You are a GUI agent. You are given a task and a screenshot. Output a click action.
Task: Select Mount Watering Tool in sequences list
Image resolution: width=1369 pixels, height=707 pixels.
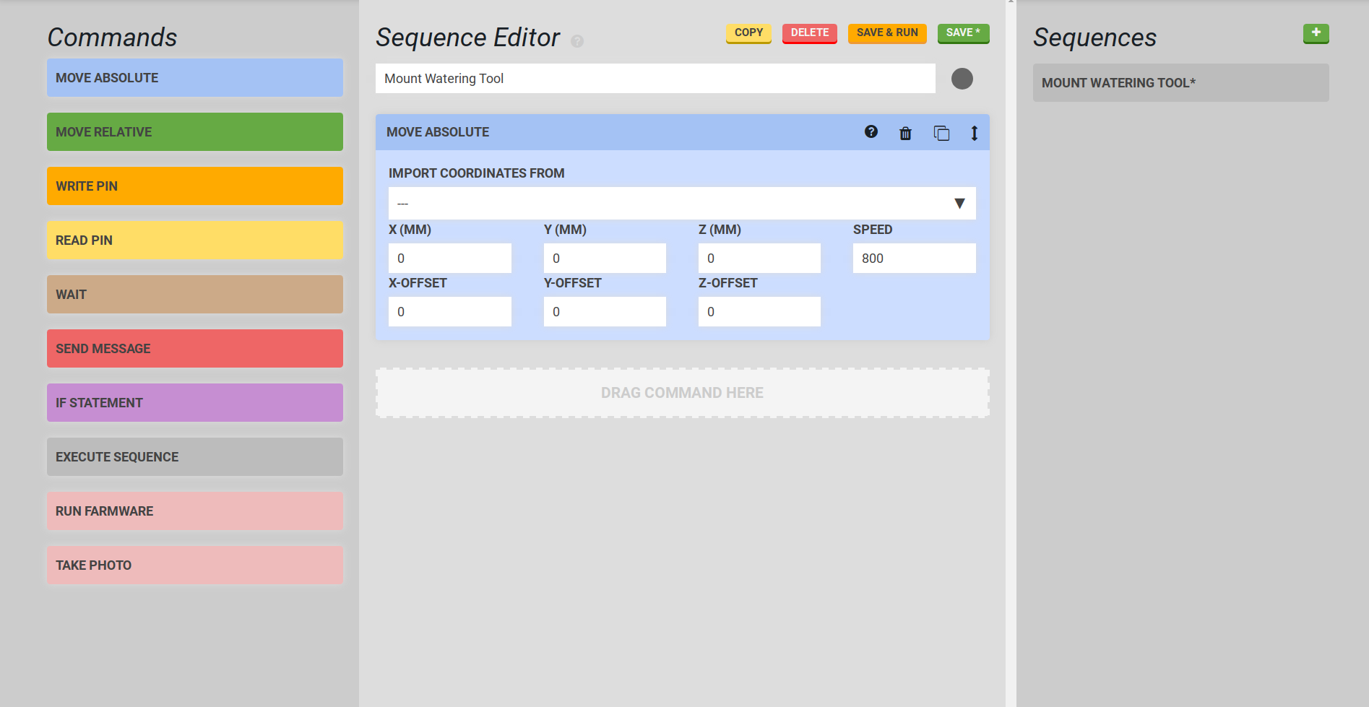pos(1180,83)
